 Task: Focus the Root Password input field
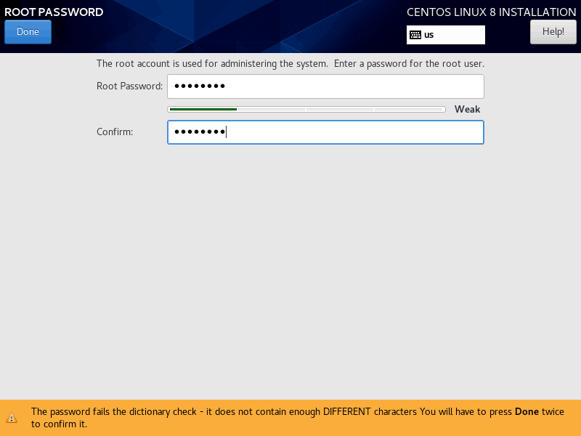325,86
